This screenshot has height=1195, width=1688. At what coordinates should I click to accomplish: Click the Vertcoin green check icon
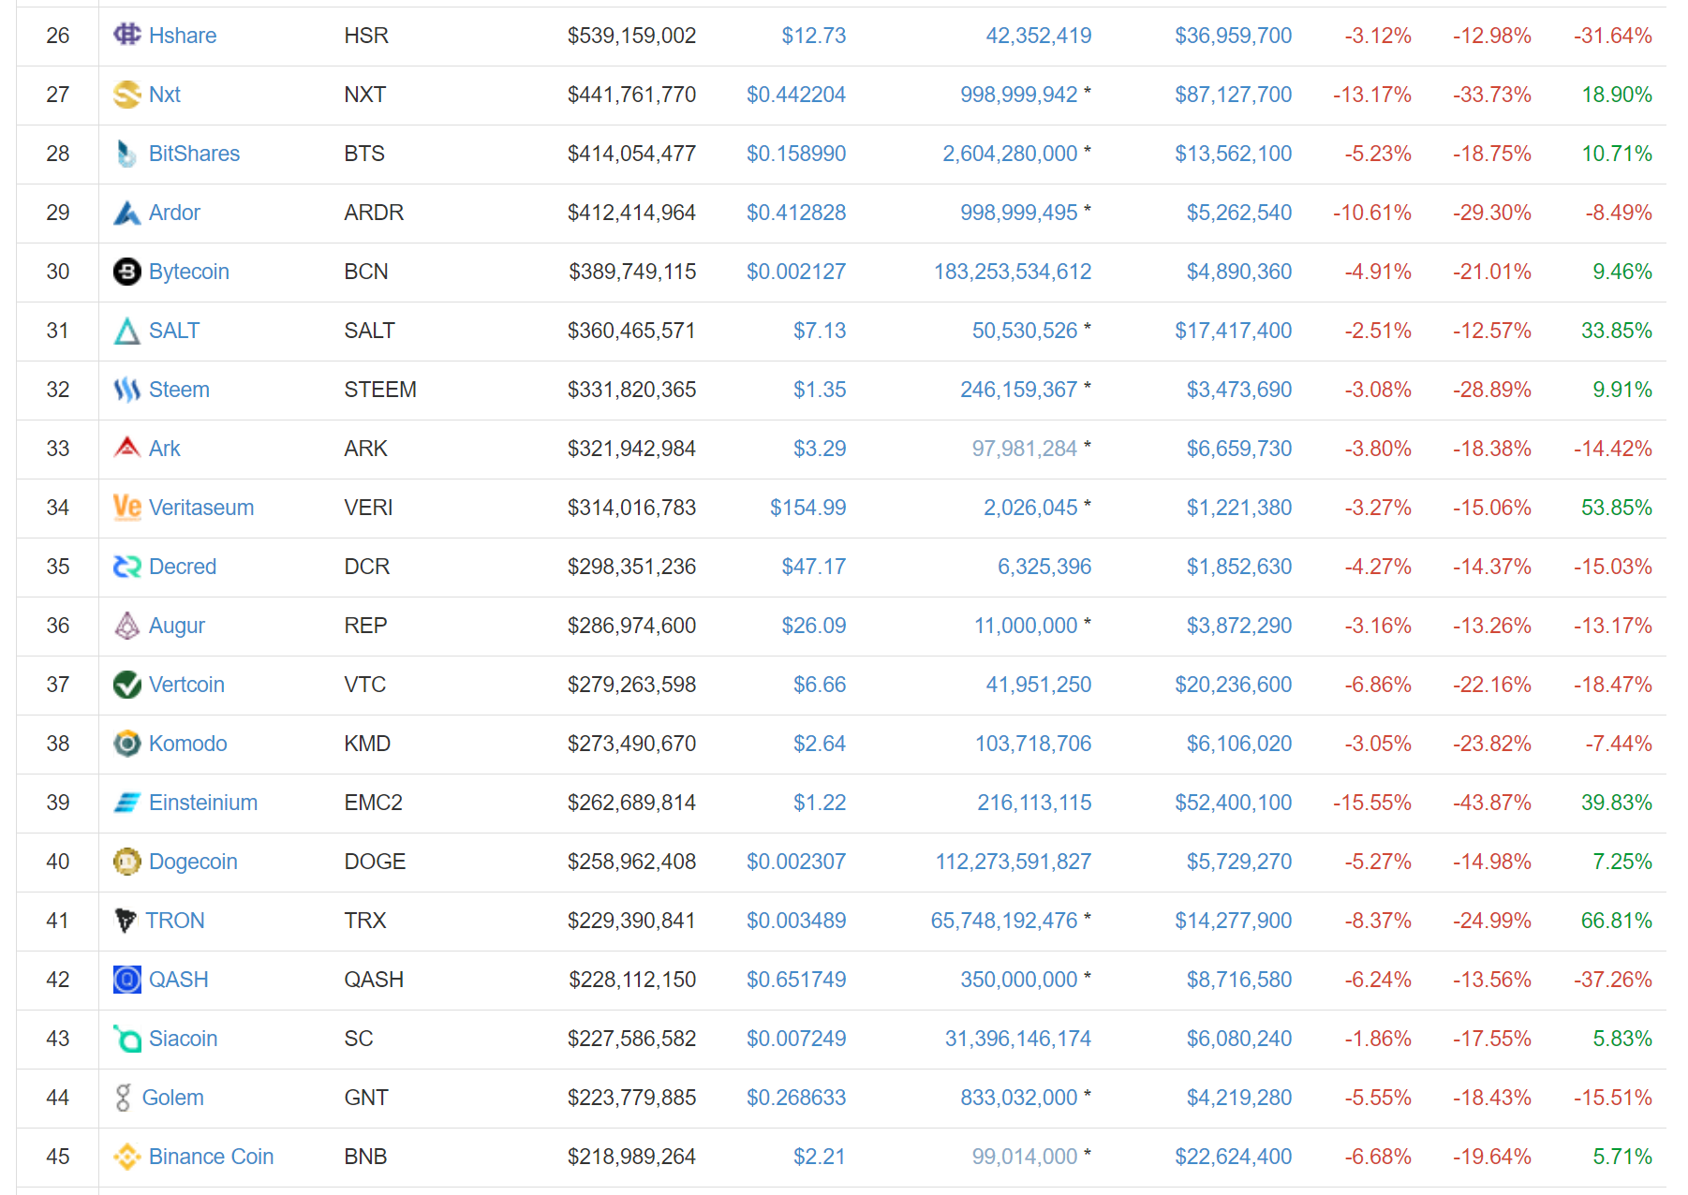coord(126,685)
